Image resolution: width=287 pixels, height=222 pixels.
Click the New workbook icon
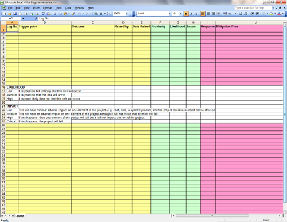(4, 14)
